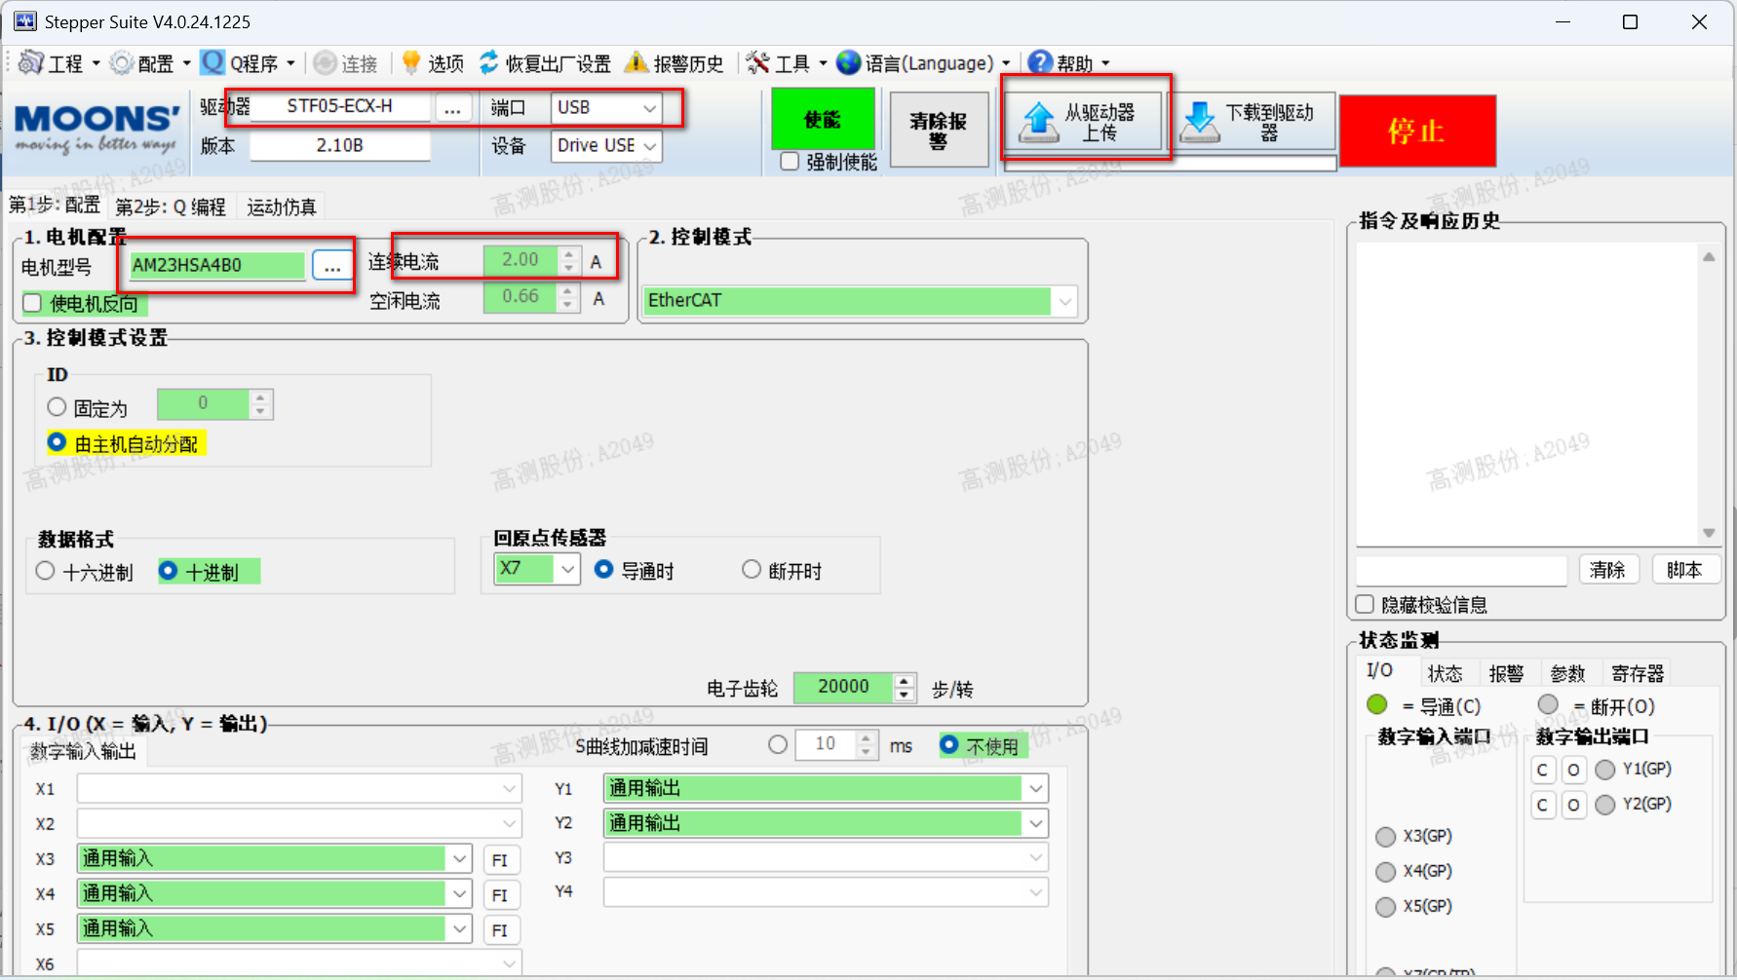Image resolution: width=1737 pixels, height=980 pixels.
Task: Click the command input field beside 清除
Action: pyautogui.click(x=1460, y=570)
